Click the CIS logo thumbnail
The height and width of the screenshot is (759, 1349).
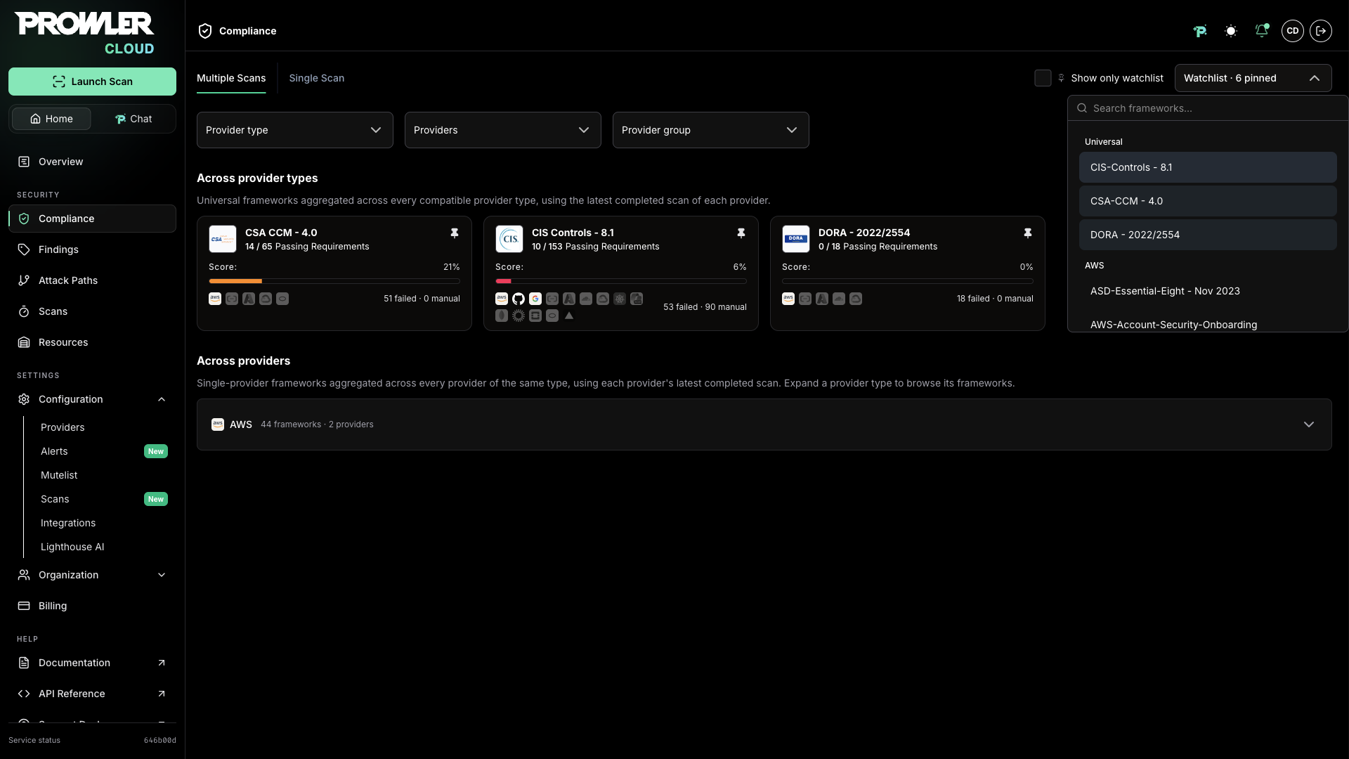tap(509, 239)
